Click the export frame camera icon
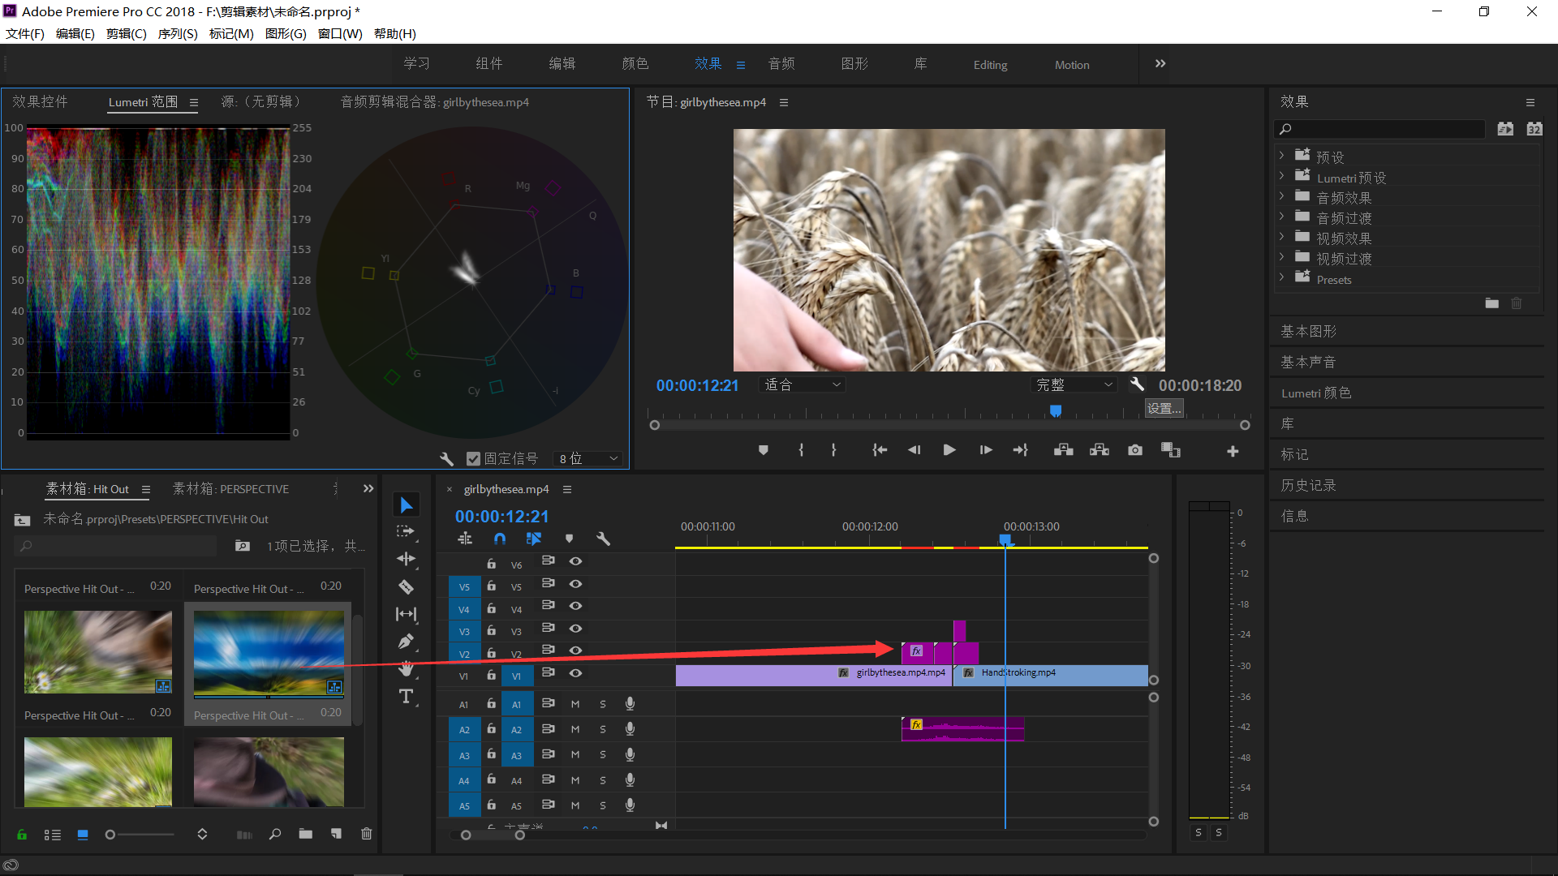 click(x=1133, y=450)
